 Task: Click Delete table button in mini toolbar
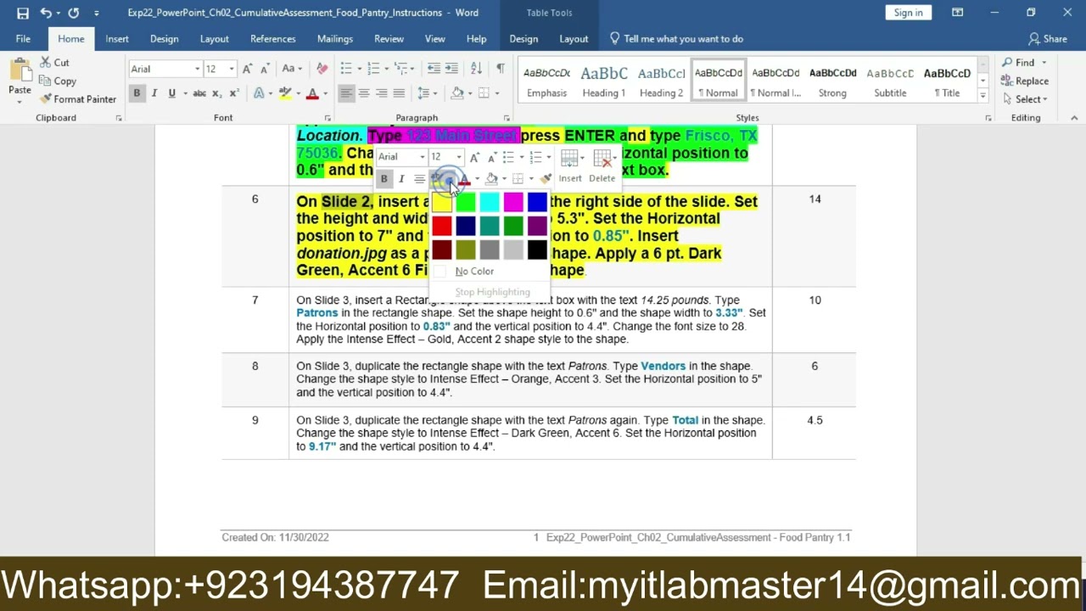(x=602, y=166)
